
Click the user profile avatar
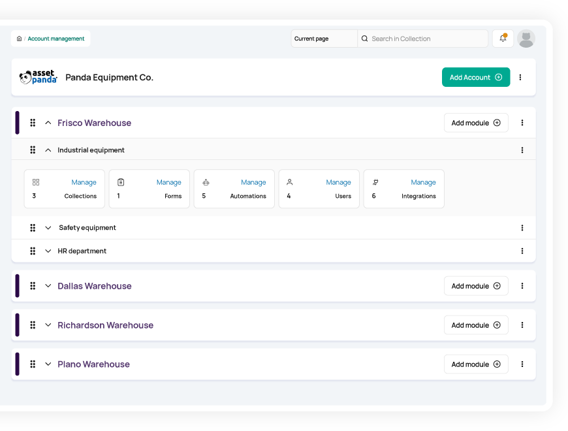(x=526, y=39)
